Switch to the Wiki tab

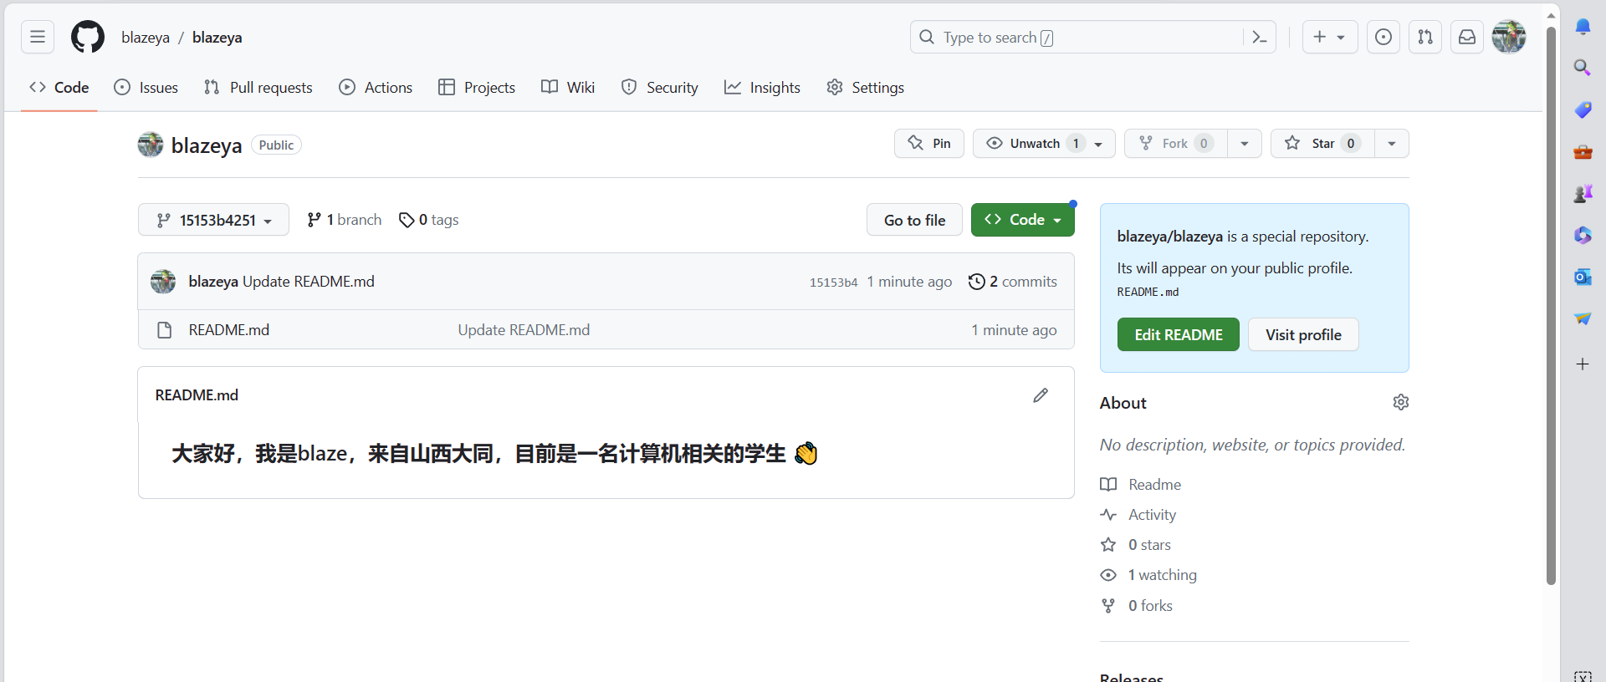[568, 88]
